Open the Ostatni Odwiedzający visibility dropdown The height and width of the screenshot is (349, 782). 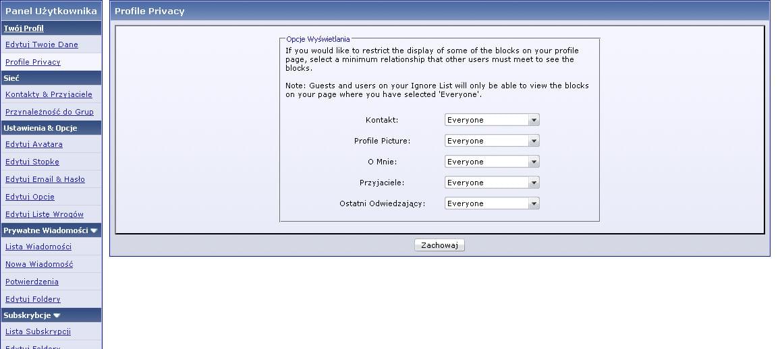[492, 203]
